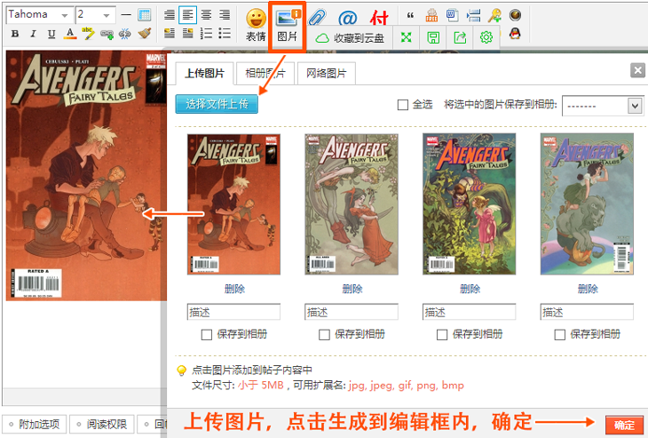Float image right with right-float icon
648x438 pixels.
[x=187, y=33]
